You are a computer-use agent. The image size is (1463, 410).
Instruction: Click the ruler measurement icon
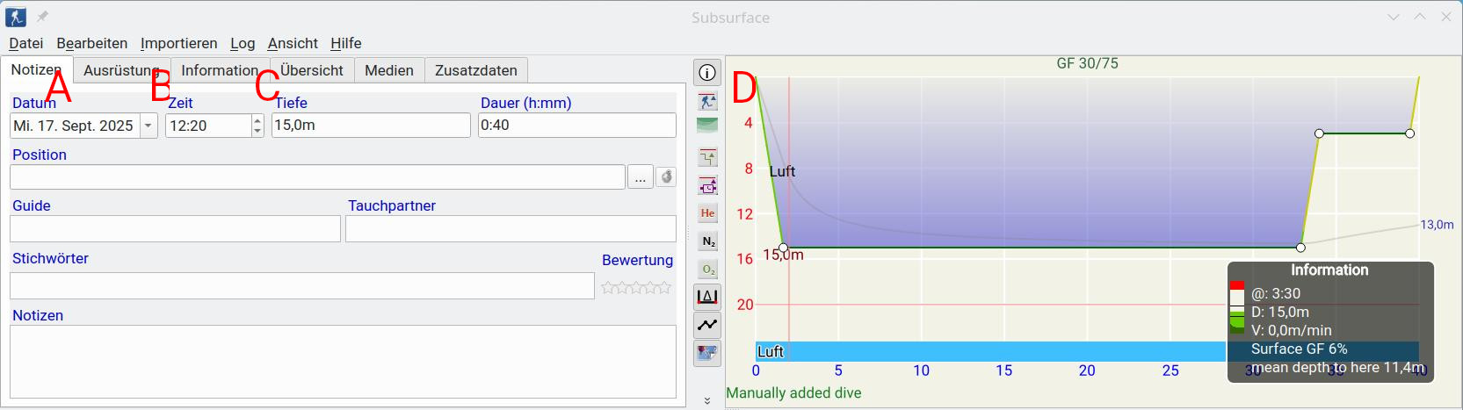[707, 297]
